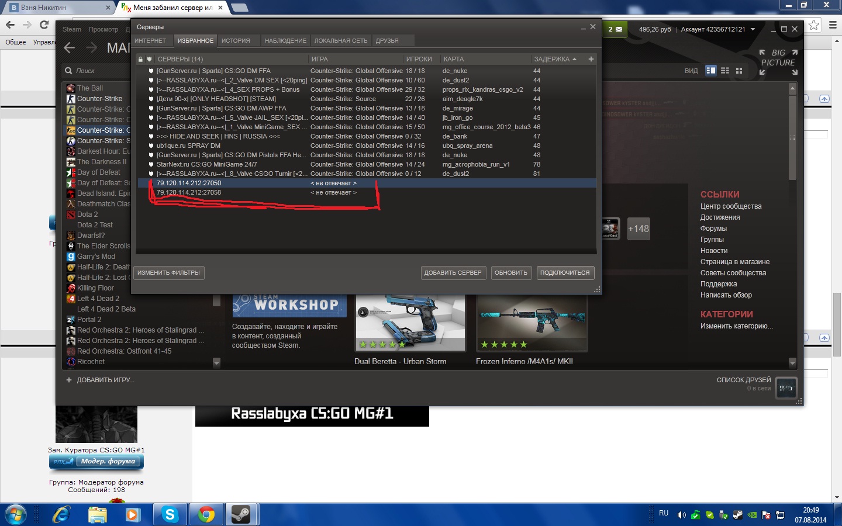Click Изменить категорию link
The image size is (842, 526).
click(x=737, y=326)
